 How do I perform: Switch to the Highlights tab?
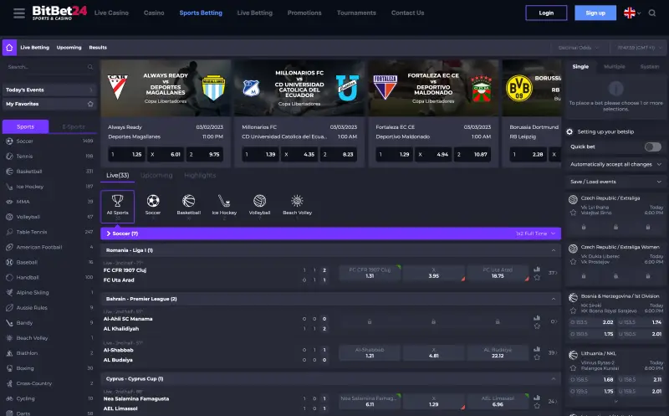(200, 175)
